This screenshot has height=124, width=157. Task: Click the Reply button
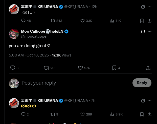pos(142,83)
